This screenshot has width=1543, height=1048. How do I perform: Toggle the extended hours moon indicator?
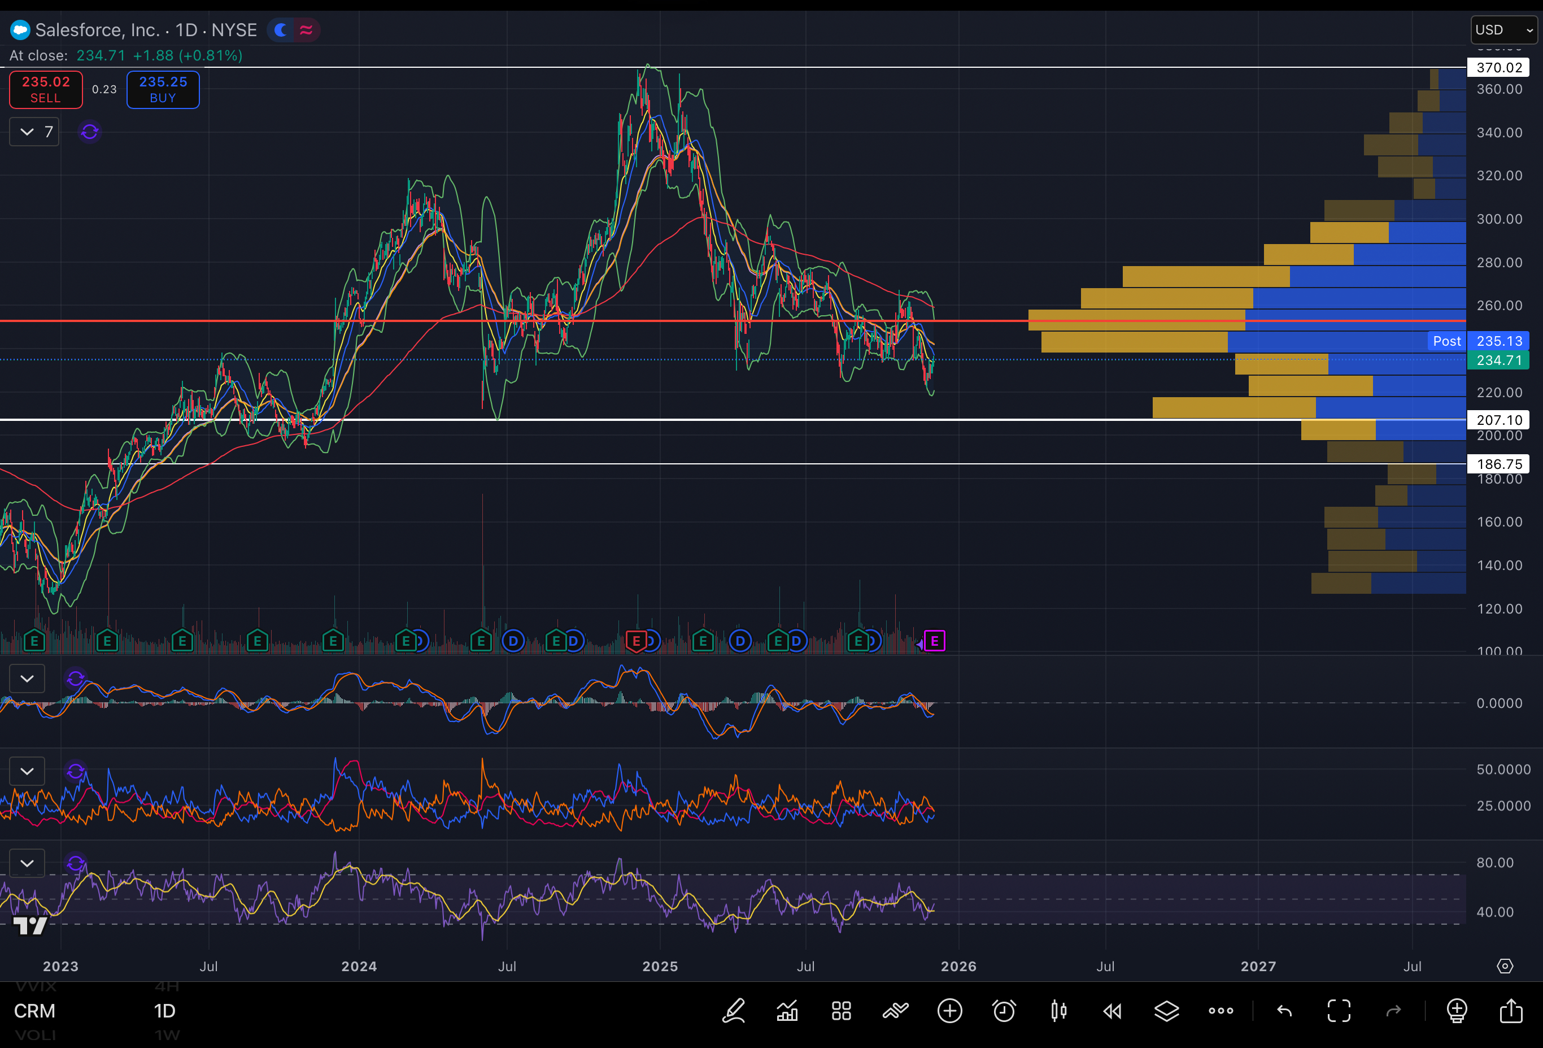pyautogui.click(x=281, y=30)
